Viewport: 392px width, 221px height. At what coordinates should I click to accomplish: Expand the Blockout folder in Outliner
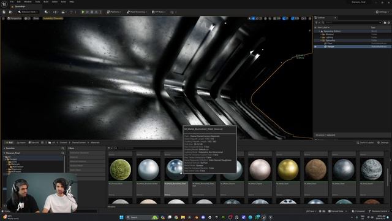click(x=321, y=34)
